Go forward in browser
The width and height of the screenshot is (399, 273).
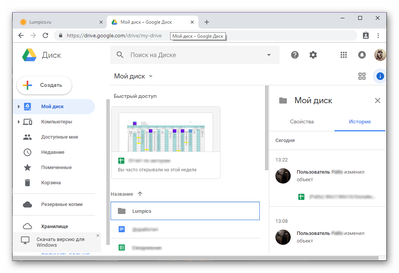[33, 35]
